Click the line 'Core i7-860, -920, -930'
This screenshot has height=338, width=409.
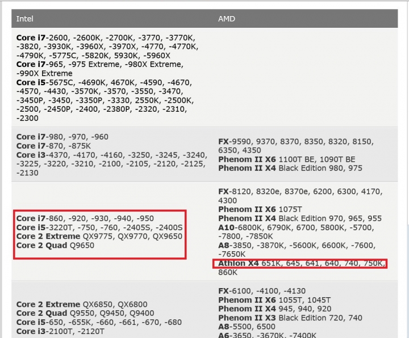(x=85, y=218)
